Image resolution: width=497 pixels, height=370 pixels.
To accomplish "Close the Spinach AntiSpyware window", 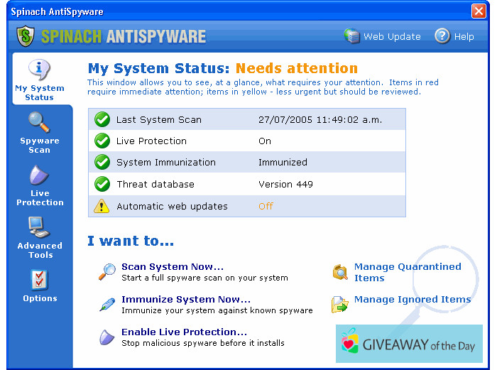I will (479, 11).
